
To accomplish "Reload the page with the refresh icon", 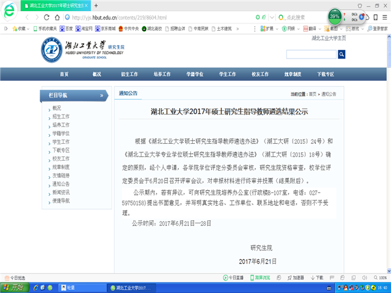I will click(x=47, y=18).
